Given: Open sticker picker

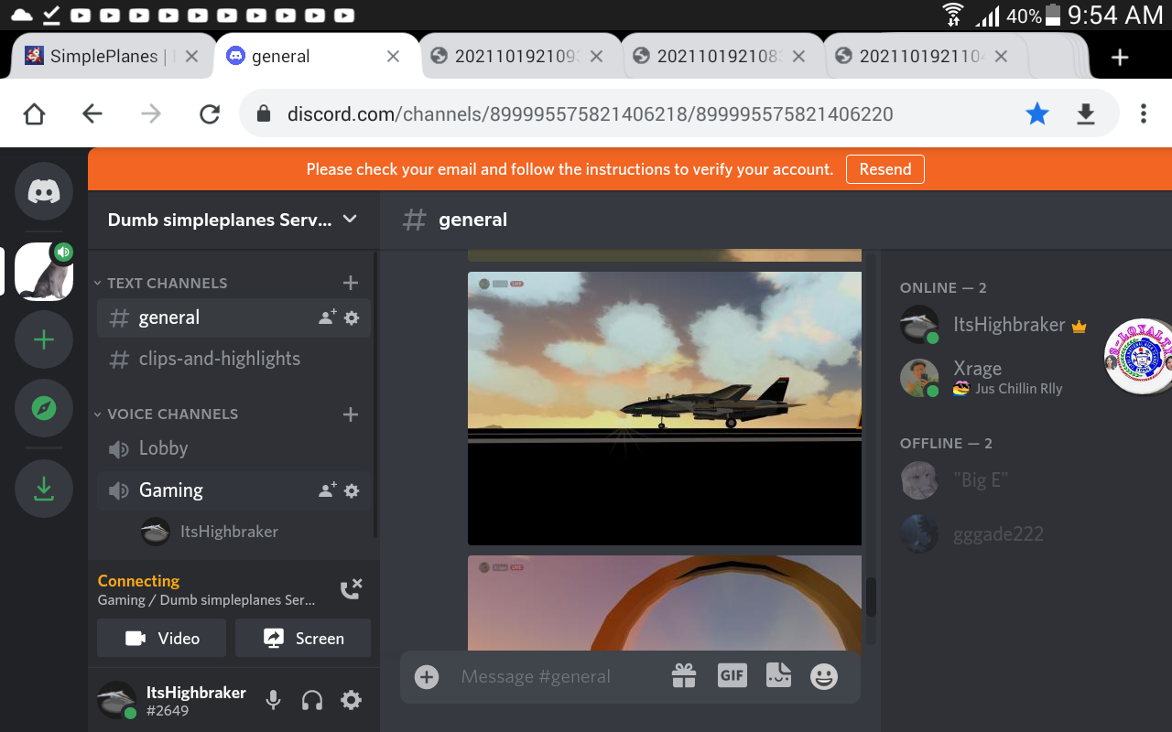Looking at the screenshot, I should pyautogui.click(x=778, y=676).
